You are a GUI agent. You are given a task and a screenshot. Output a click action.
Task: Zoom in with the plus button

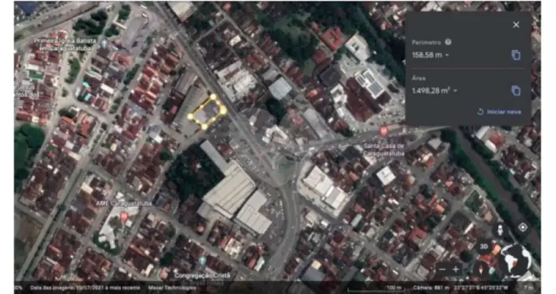click(456, 269)
